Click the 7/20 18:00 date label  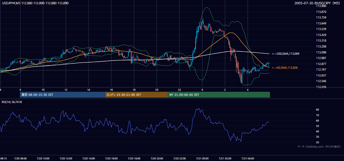coord(134,159)
